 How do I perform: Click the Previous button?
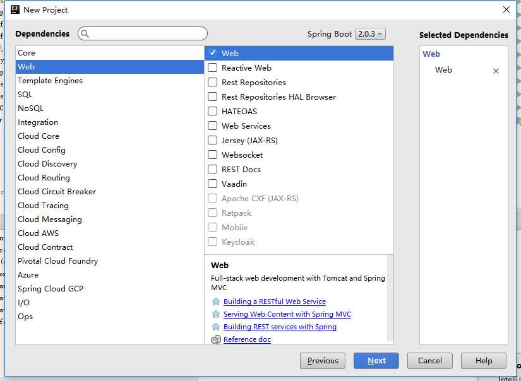(323, 361)
